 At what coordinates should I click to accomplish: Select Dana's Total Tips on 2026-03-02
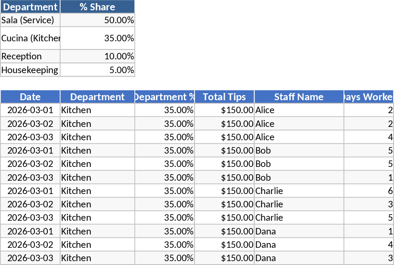click(224, 244)
